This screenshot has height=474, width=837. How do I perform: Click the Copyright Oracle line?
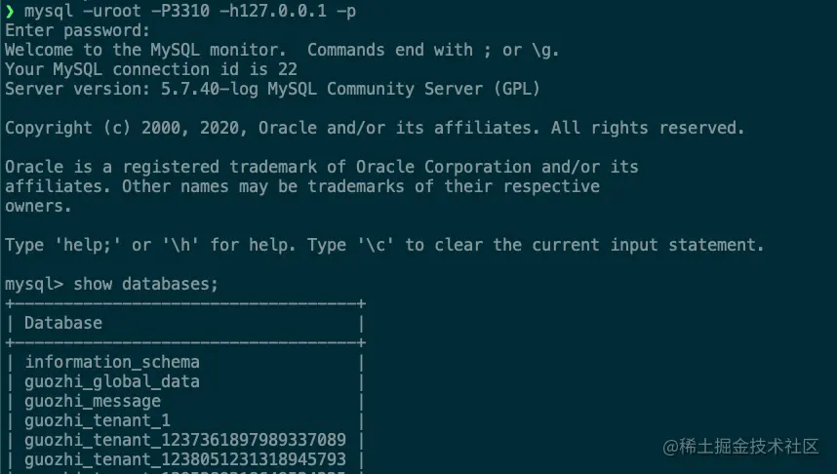[375, 128]
